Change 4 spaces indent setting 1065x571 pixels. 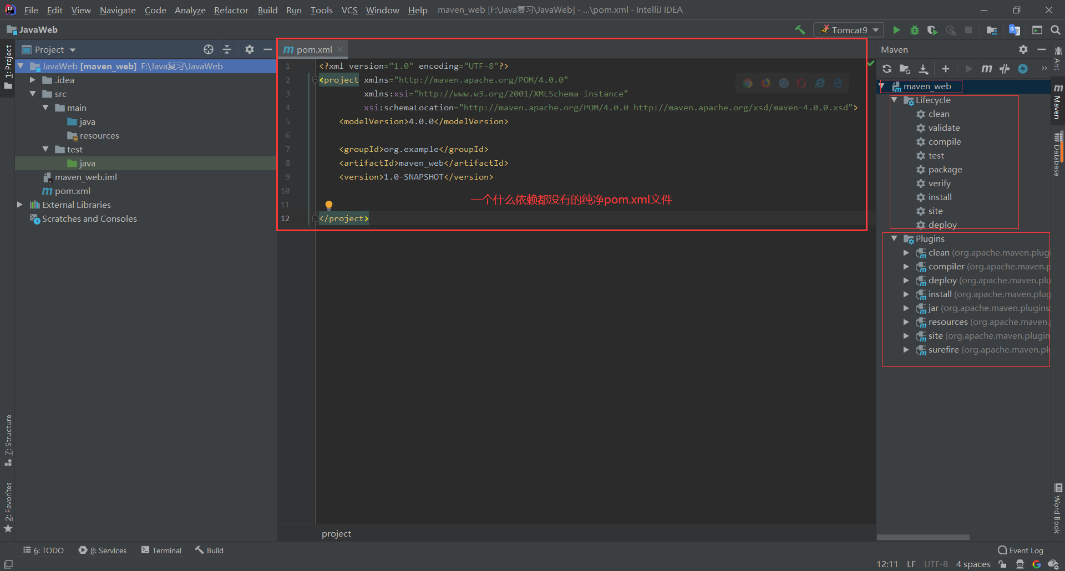[973, 564]
